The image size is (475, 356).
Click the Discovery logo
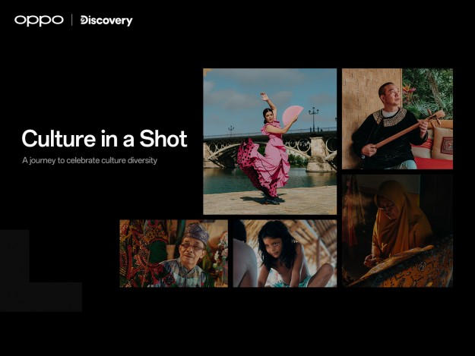pyautogui.click(x=106, y=20)
